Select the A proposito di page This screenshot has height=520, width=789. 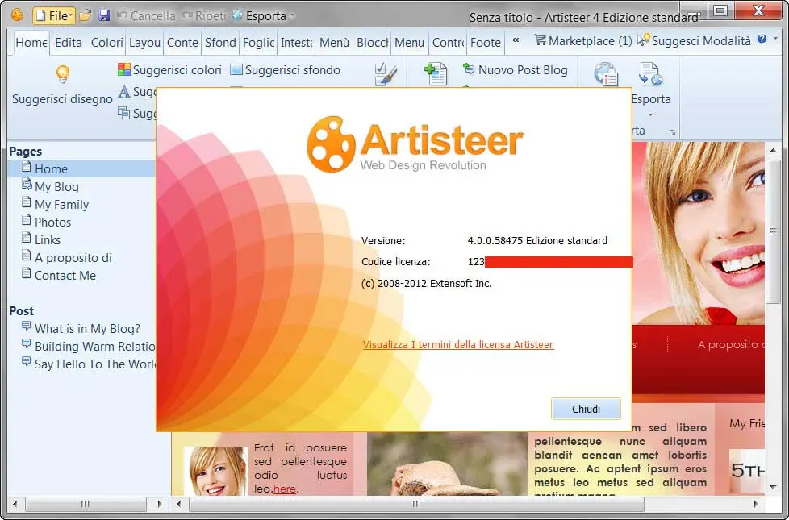[67, 257]
